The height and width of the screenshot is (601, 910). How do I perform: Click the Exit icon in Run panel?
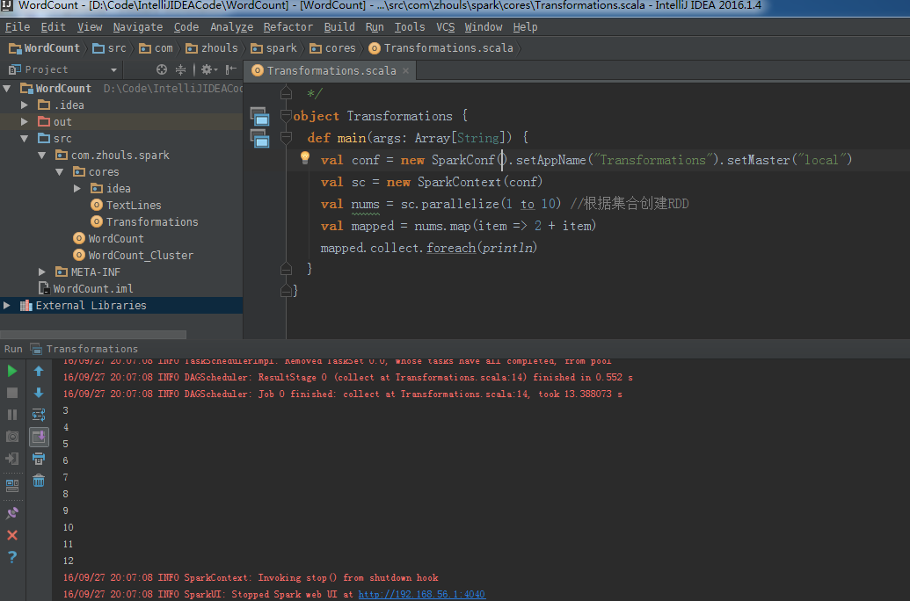(11, 459)
